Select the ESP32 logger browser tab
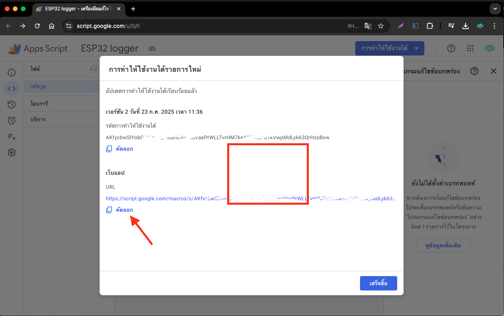The image size is (504, 316). click(80, 9)
